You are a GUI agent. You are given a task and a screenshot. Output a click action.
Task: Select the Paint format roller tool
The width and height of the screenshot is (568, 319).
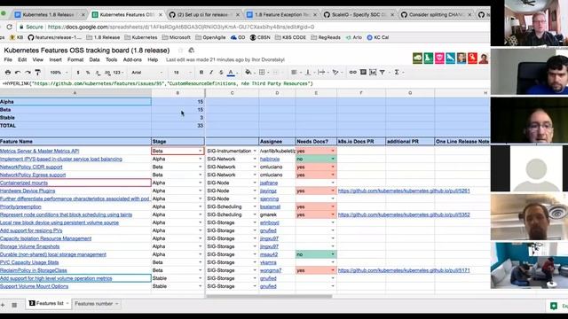[37, 73]
